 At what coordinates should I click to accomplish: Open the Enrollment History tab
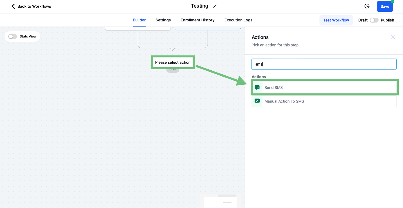tap(197, 20)
